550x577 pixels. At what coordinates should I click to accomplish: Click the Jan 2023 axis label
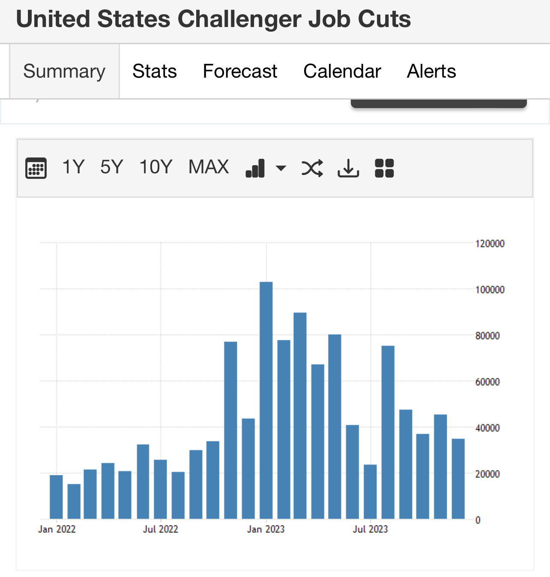[266, 529]
